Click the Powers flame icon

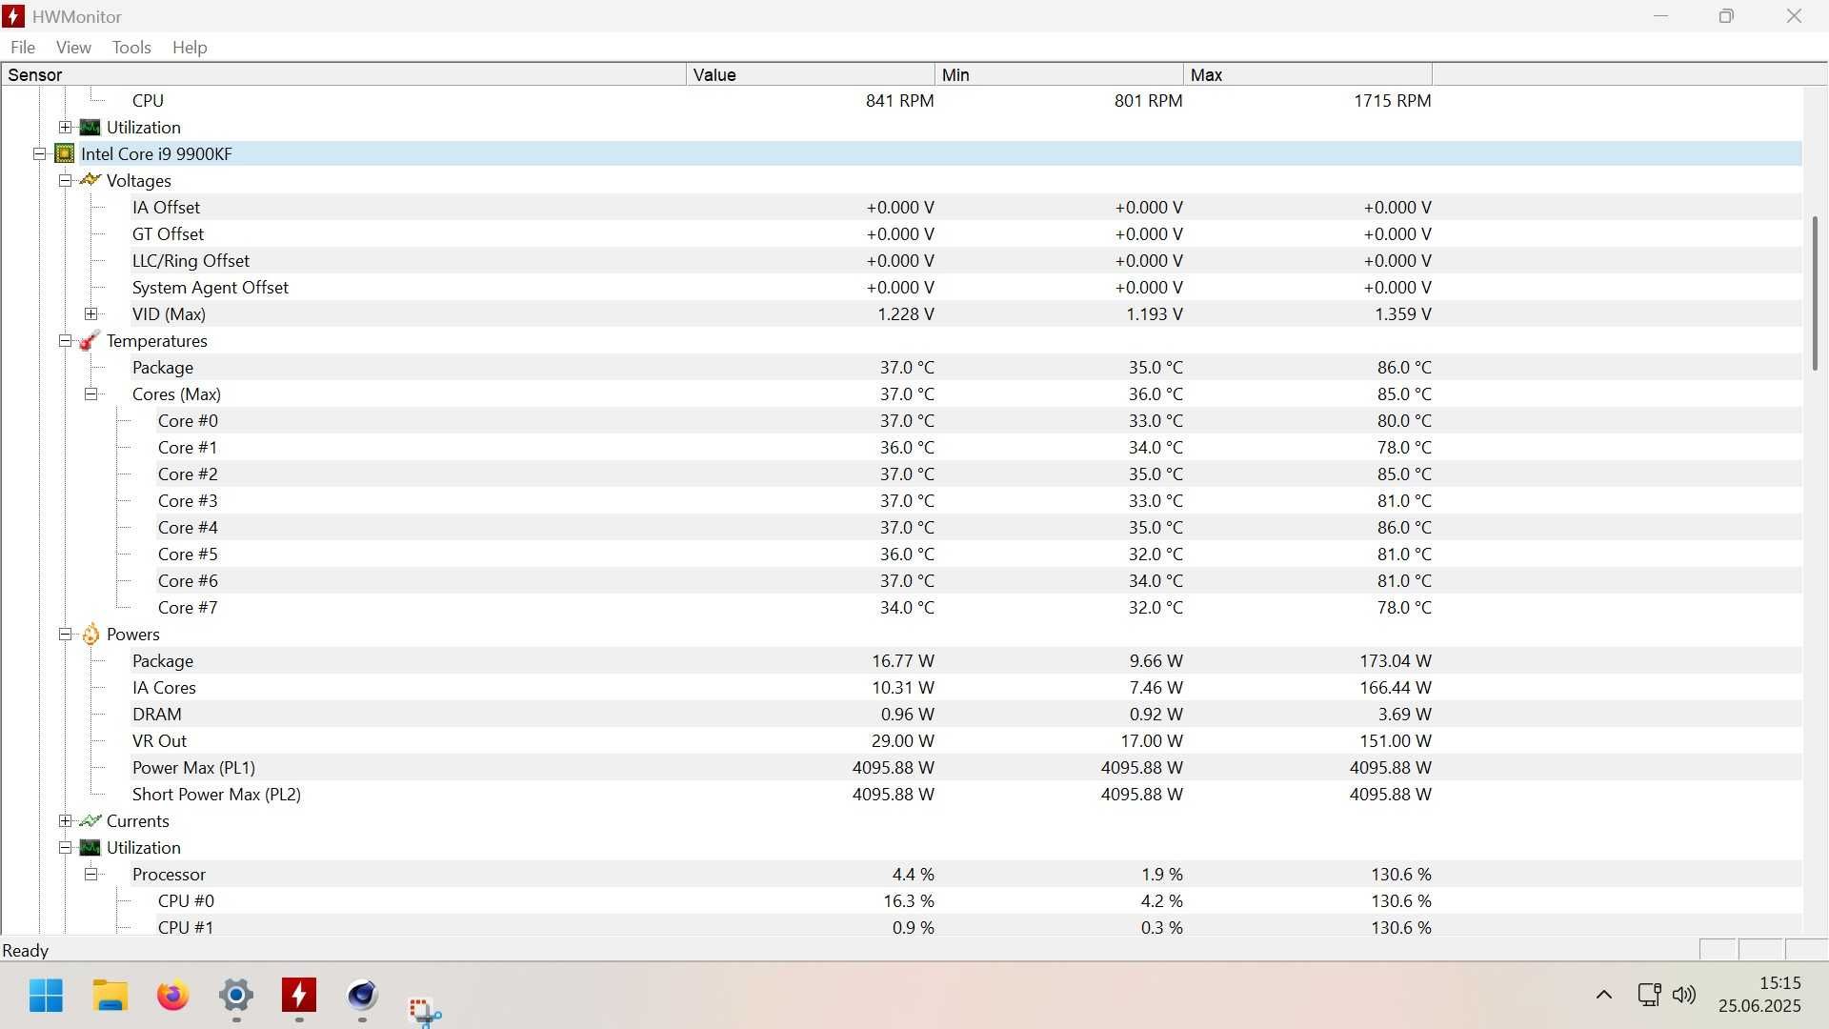90,634
